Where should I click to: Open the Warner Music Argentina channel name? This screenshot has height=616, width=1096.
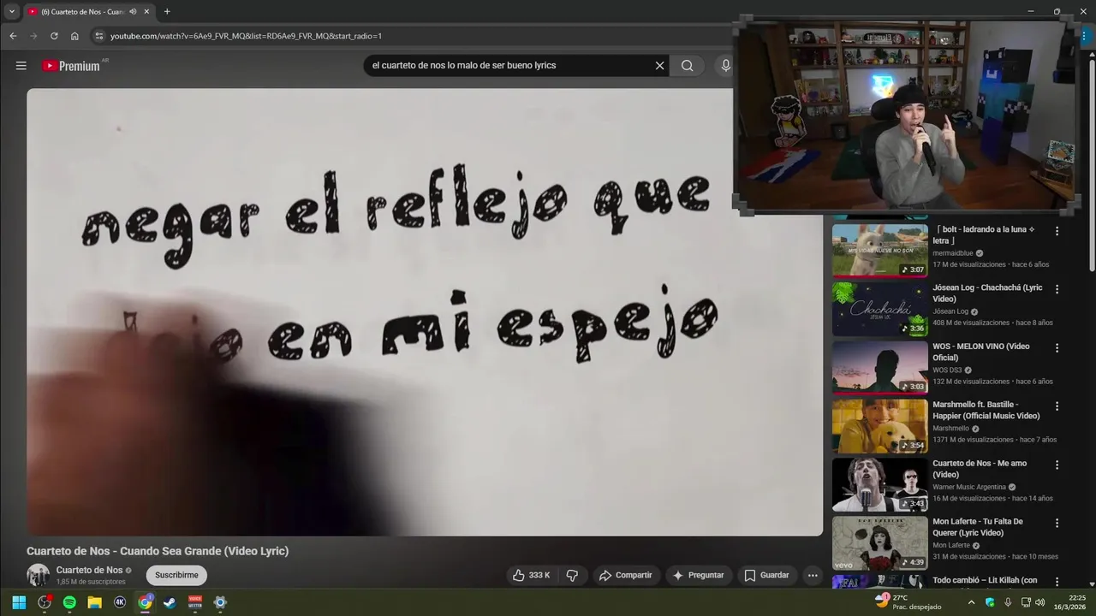tap(968, 487)
